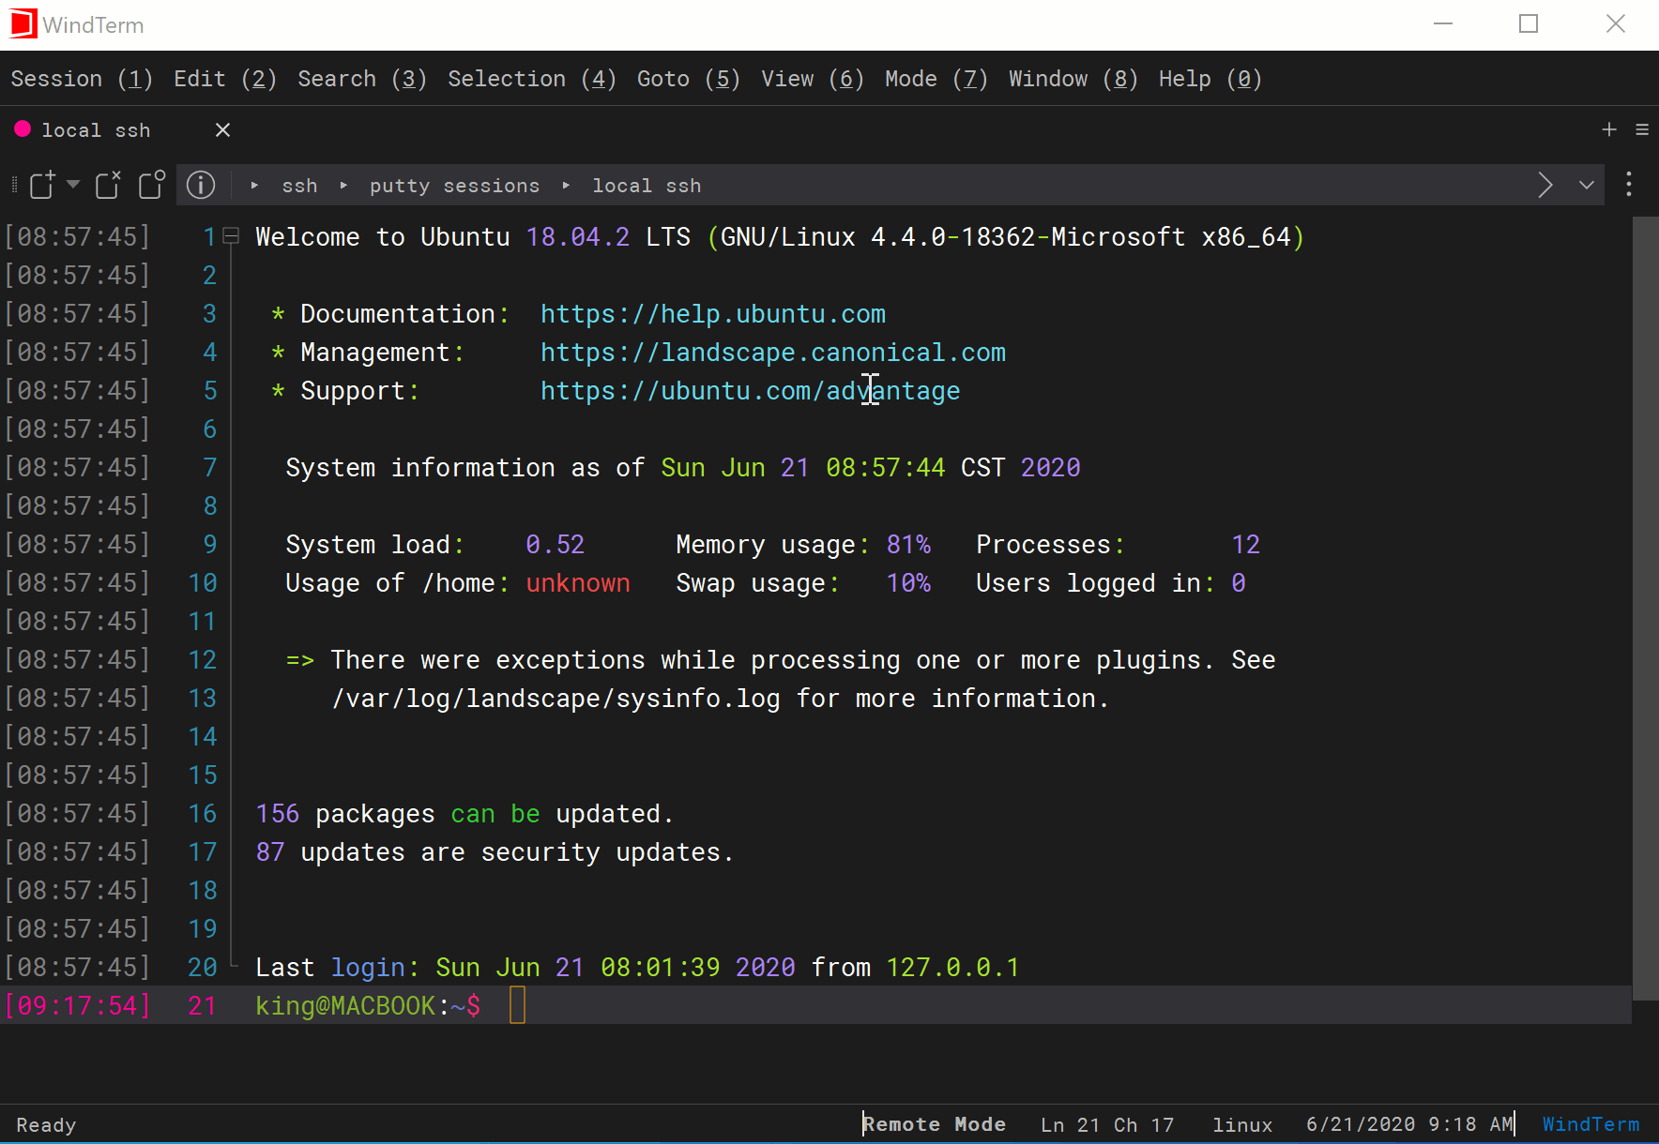This screenshot has height=1144, width=1659.
Task: Click the vertical scrollbar of terminal
Action: 1645,610
